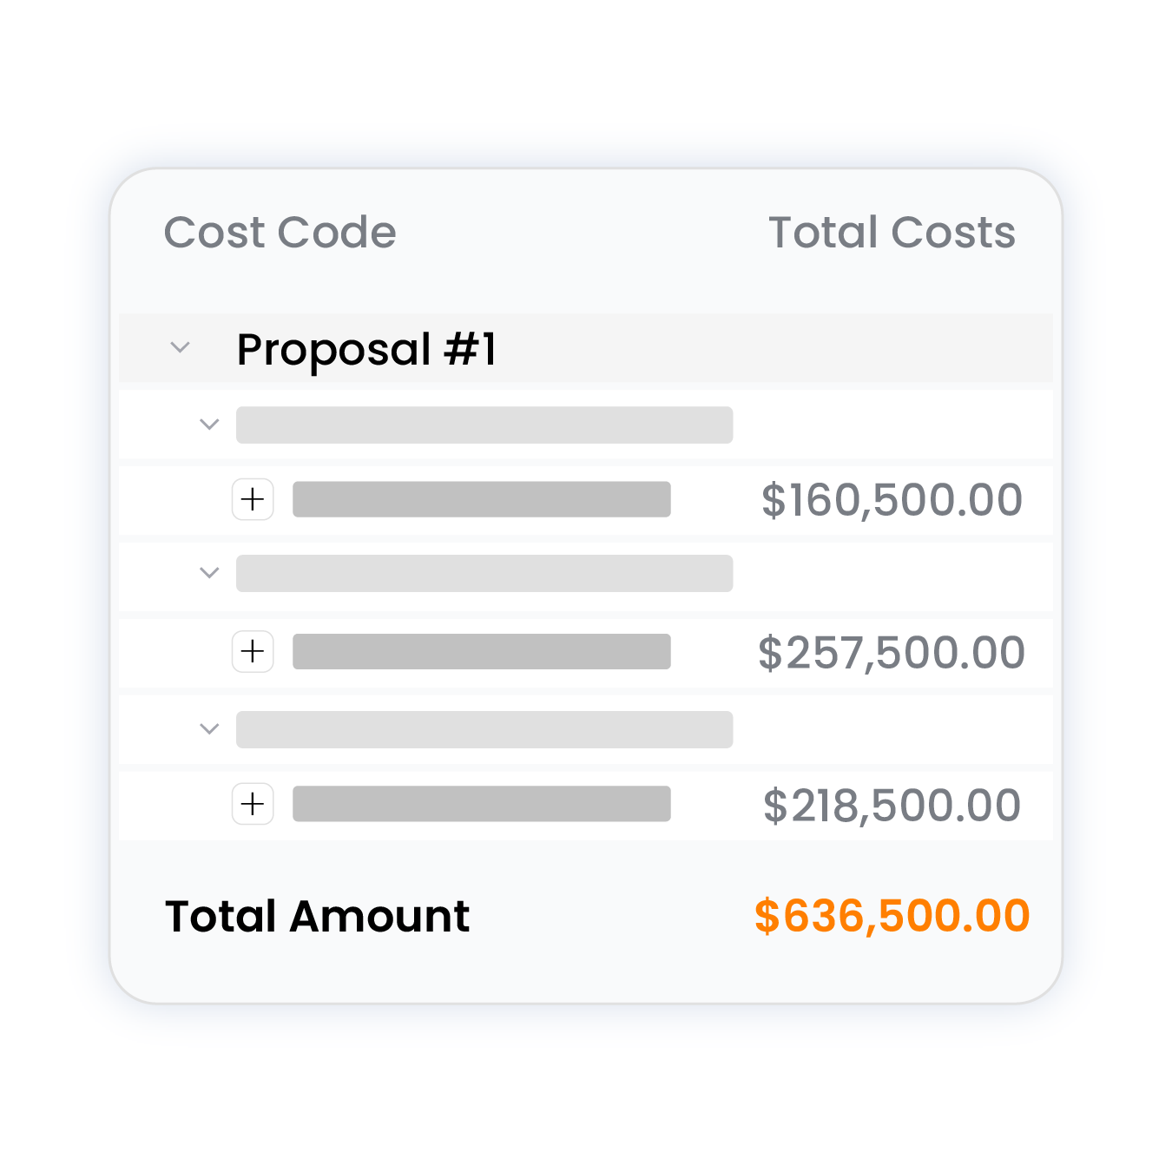
Task: Select dark gray item bar in $218,500.00 row
Action: 481,804
